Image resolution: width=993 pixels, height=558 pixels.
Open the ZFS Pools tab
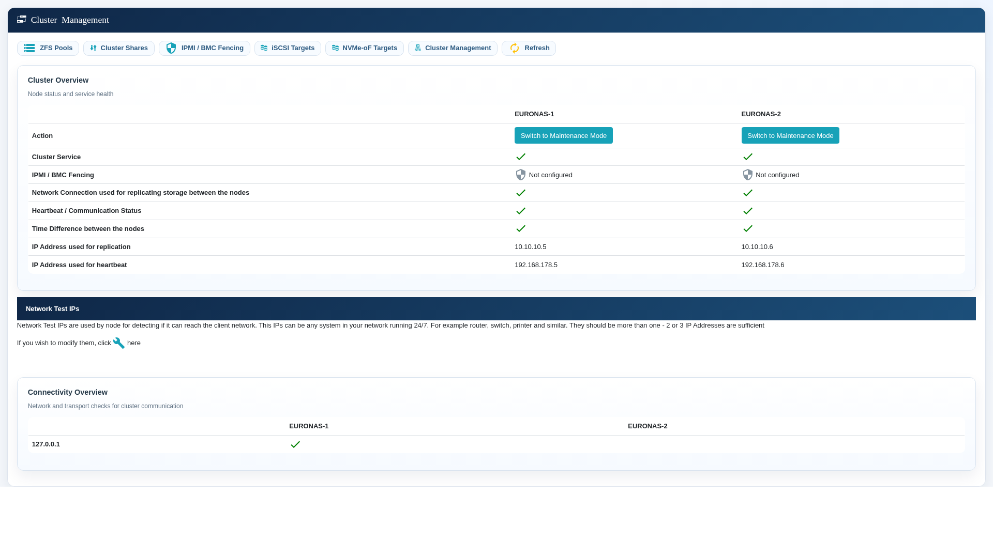point(48,48)
